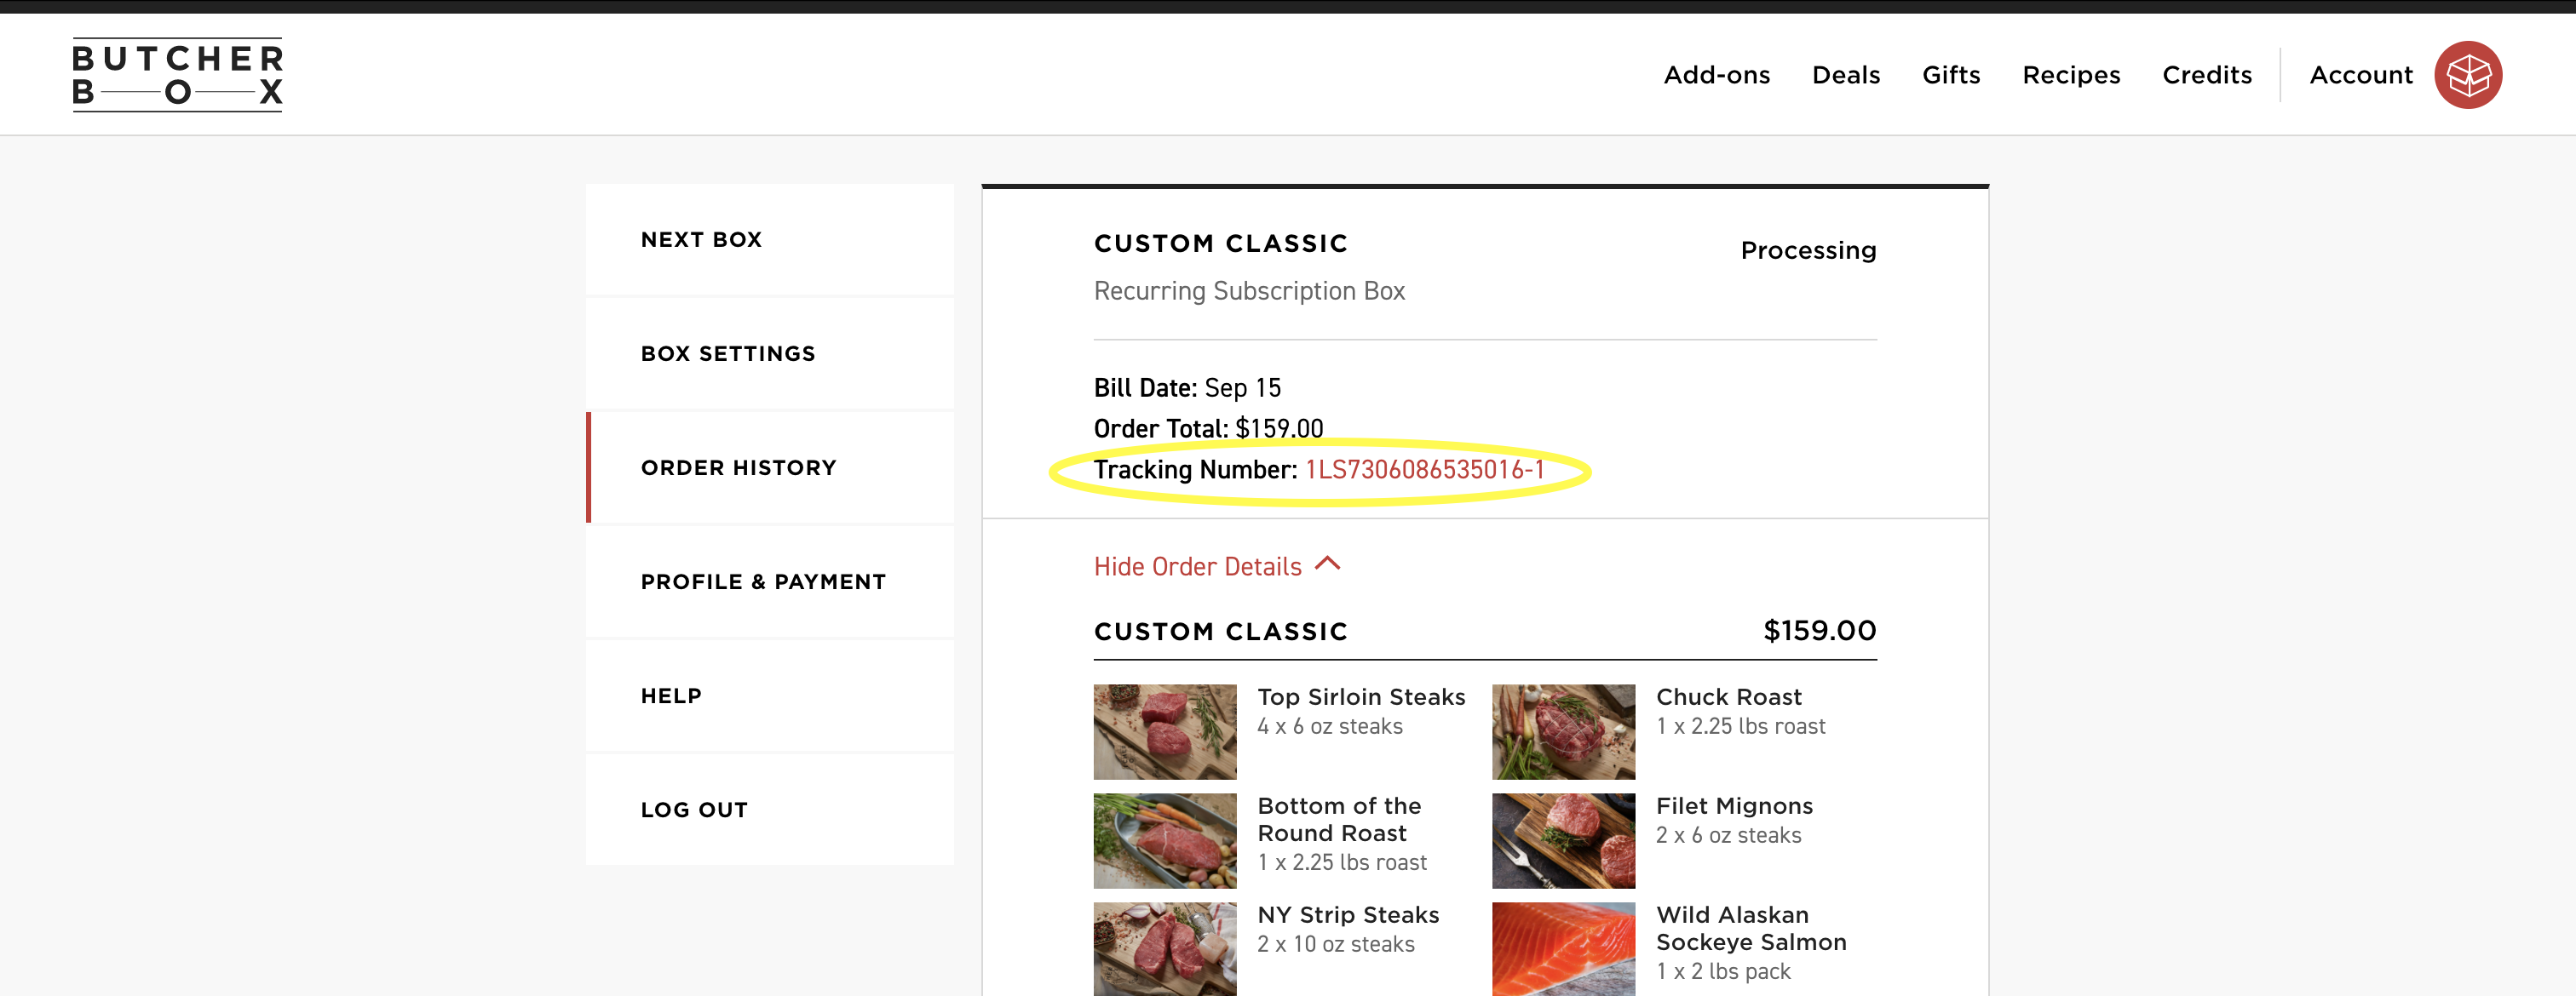Open the red box account icon
The image size is (2576, 996).
pos(2467,75)
